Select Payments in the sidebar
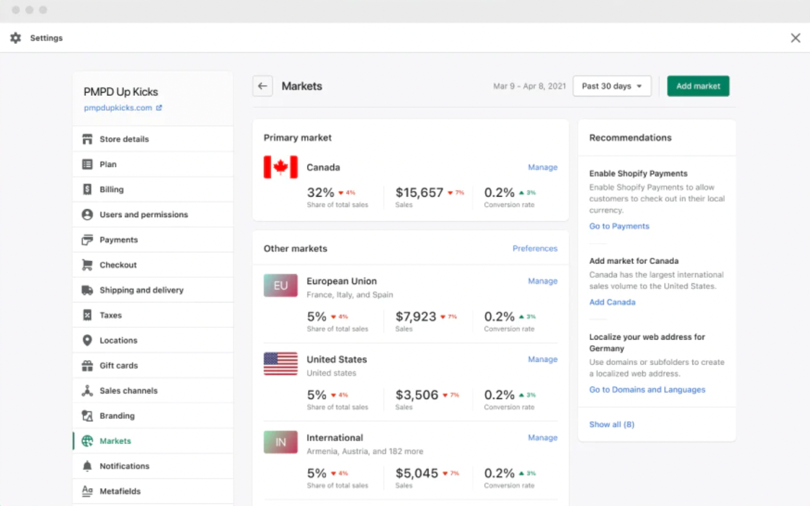Viewport: 810px width, 506px height. click(x=153, y=240)
